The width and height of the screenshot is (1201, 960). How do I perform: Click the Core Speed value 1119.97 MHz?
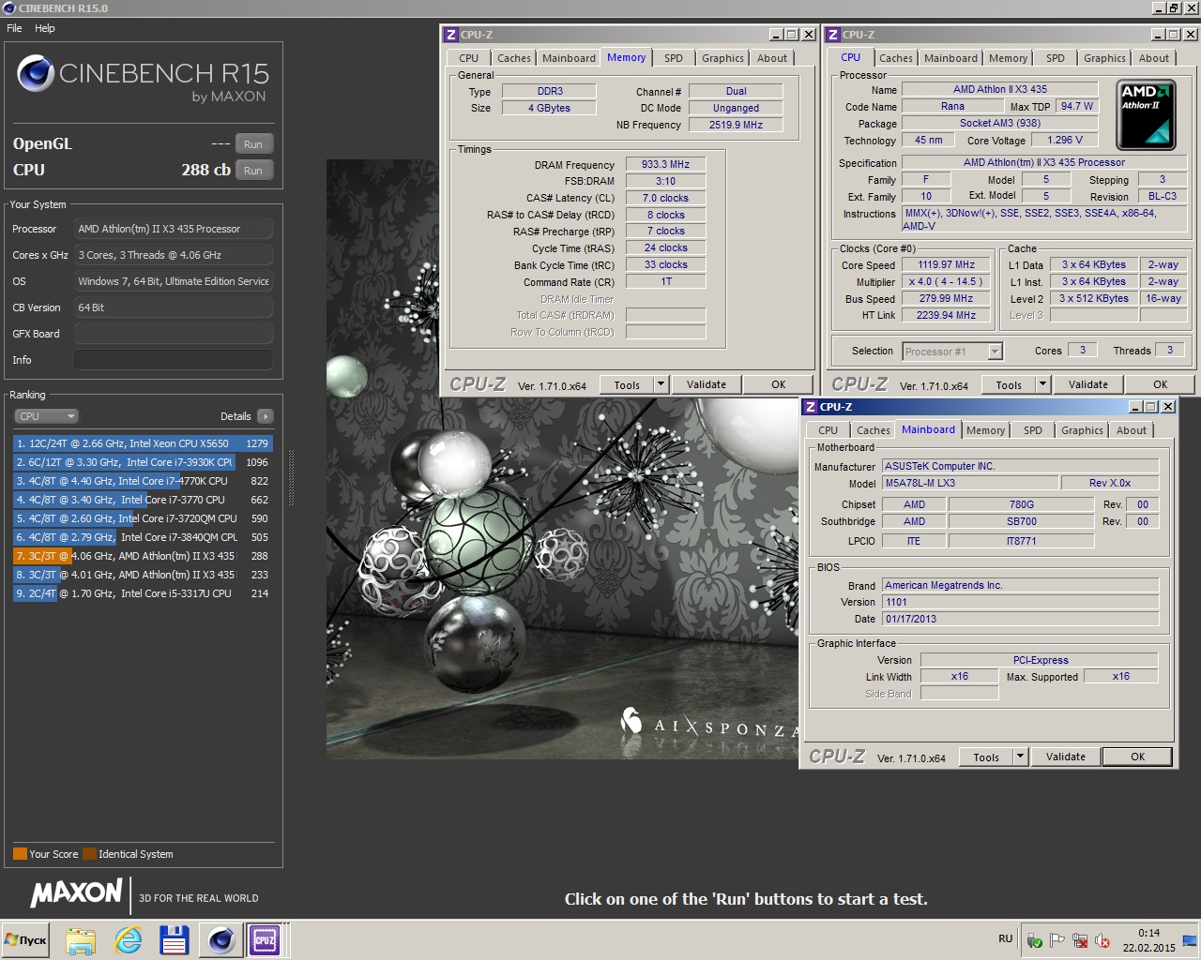pos(946,265)
